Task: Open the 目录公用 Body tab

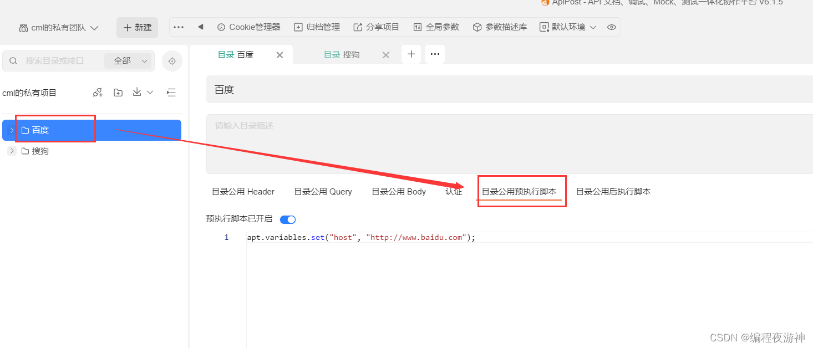Action: click(x=399, y=192)
